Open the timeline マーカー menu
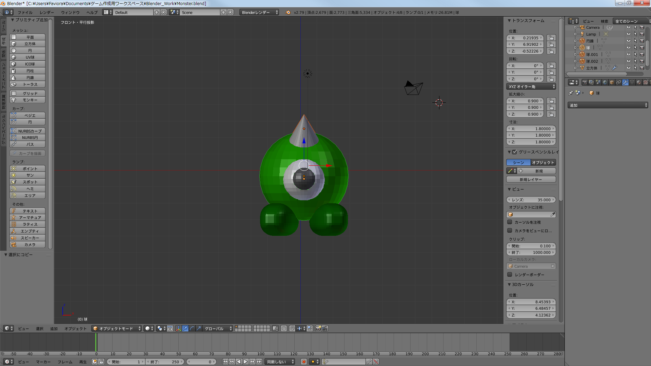Viewport: 651px width, 366px height. click(43, 362)
